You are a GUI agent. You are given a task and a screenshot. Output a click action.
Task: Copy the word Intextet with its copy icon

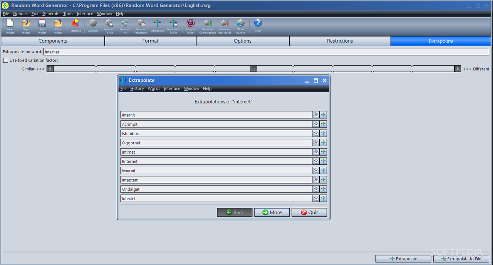pos(316,199)
